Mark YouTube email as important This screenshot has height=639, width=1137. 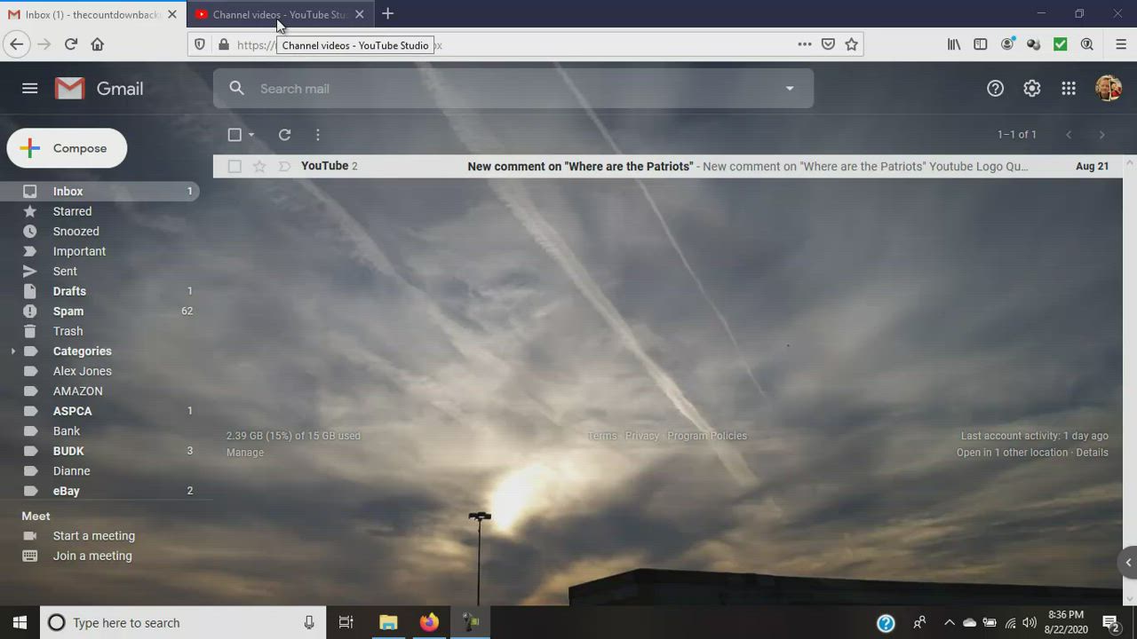tap(284, 166)
